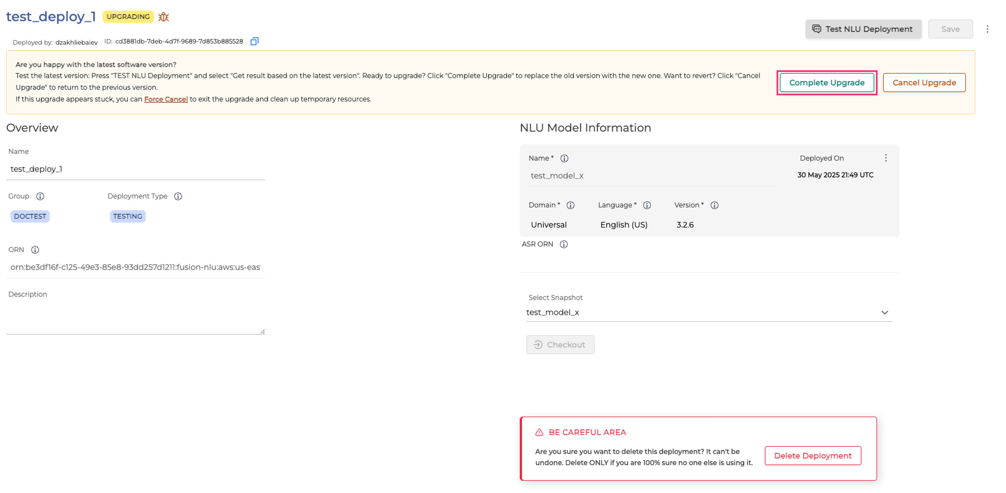The width and height of the screenshot is (1006, 493).
Task: Show info for Deployment Type
Action: coord(178,196)
